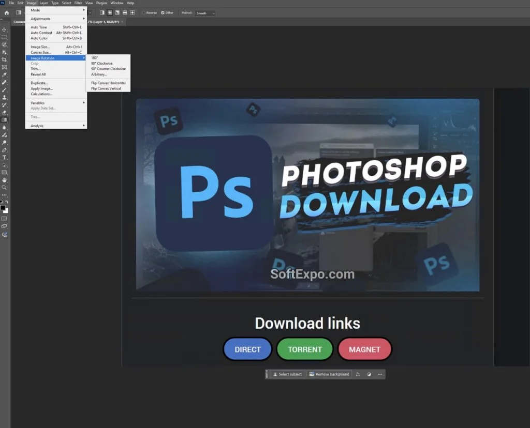Open the gradient Method dropdown

pos(205,12)
